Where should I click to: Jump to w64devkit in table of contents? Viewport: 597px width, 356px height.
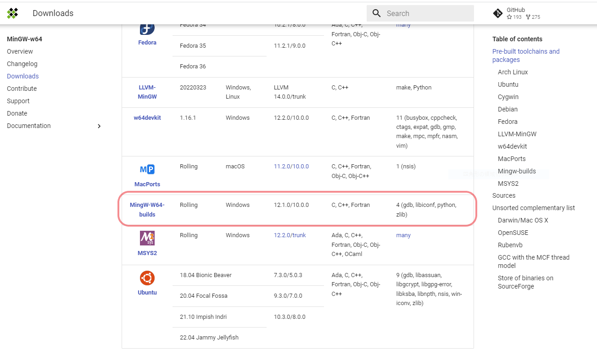(x=513, y=146)
